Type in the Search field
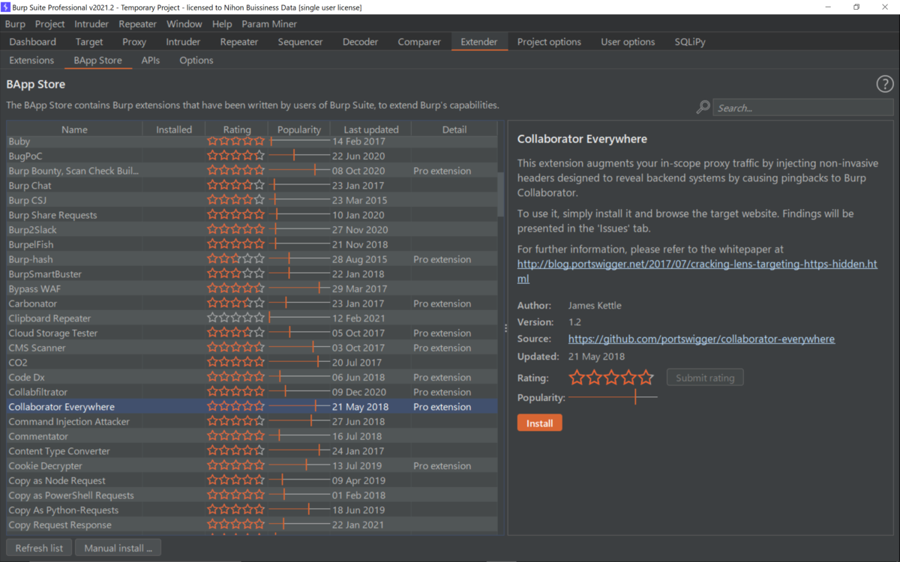Screen dimensions: 900x562 pyautogui.click(x=802, y=108)
